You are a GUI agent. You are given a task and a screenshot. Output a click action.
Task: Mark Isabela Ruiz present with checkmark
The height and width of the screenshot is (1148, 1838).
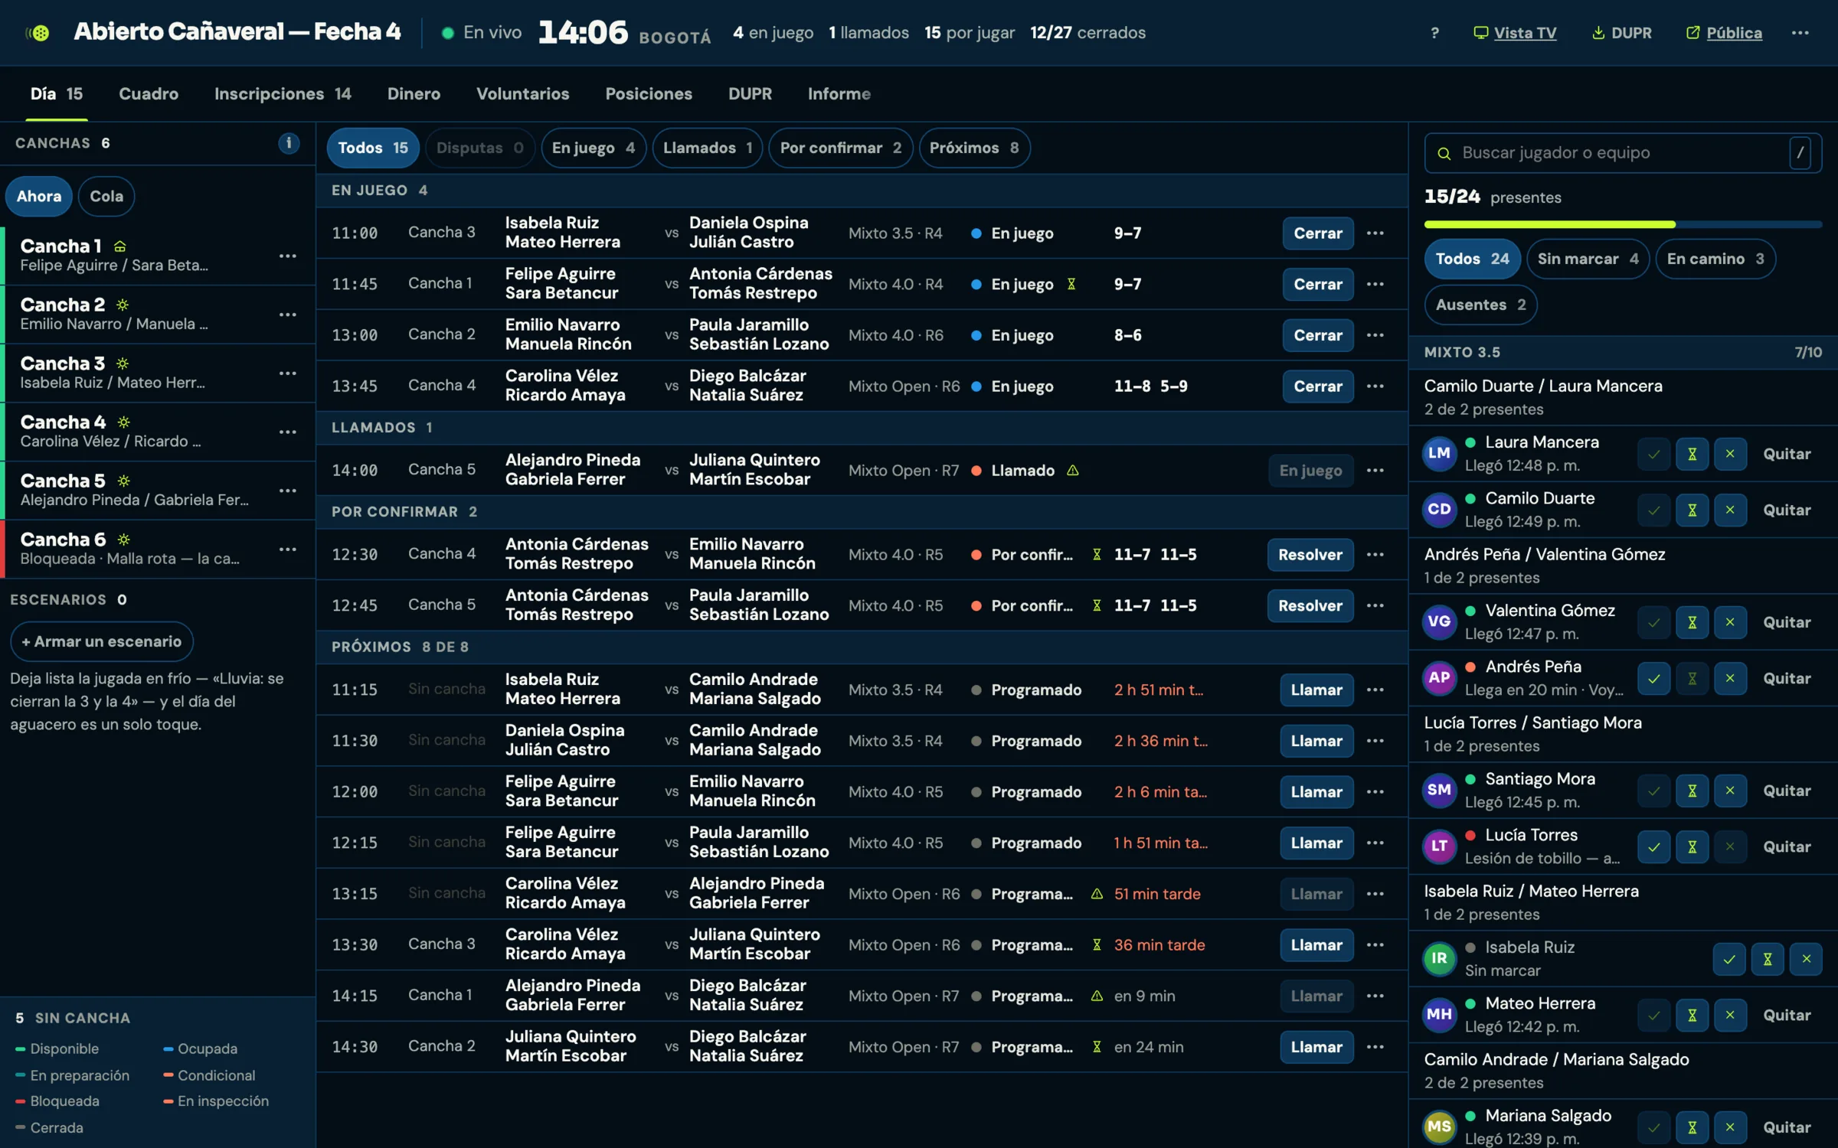pos(1729,959)
